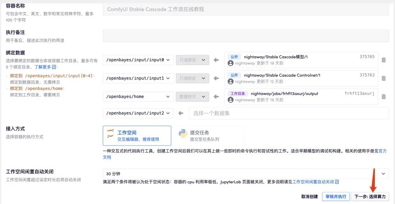
Task: Select the 工作空间 access method
Action: (137, 136)
